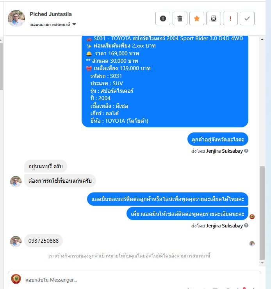Mark conversation as spam with exclamation circle icon

(163, 18)
